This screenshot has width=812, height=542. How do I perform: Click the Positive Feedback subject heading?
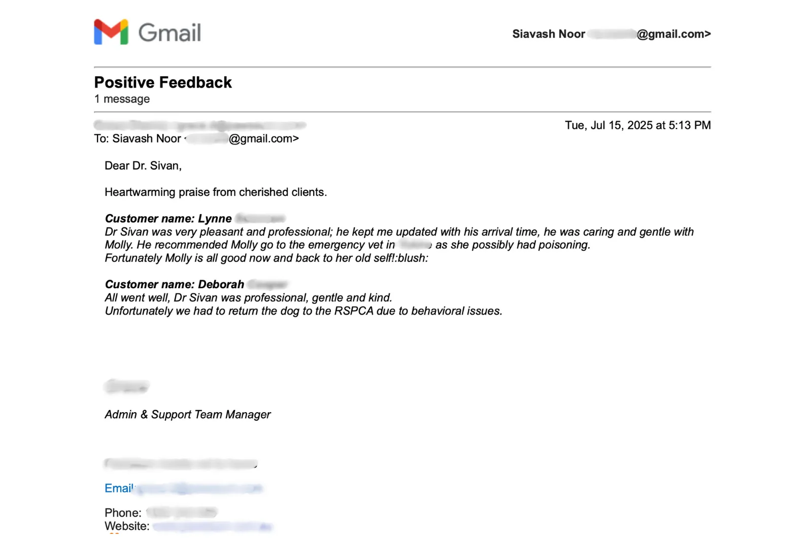coord(163,82)
